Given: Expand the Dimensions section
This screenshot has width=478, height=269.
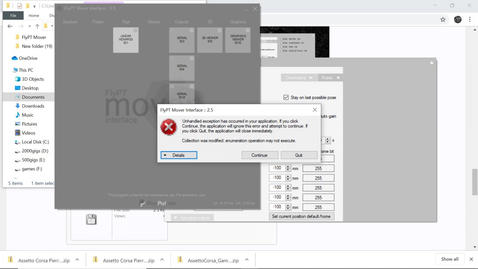Looking at the screenshot, I should (299, 78).
